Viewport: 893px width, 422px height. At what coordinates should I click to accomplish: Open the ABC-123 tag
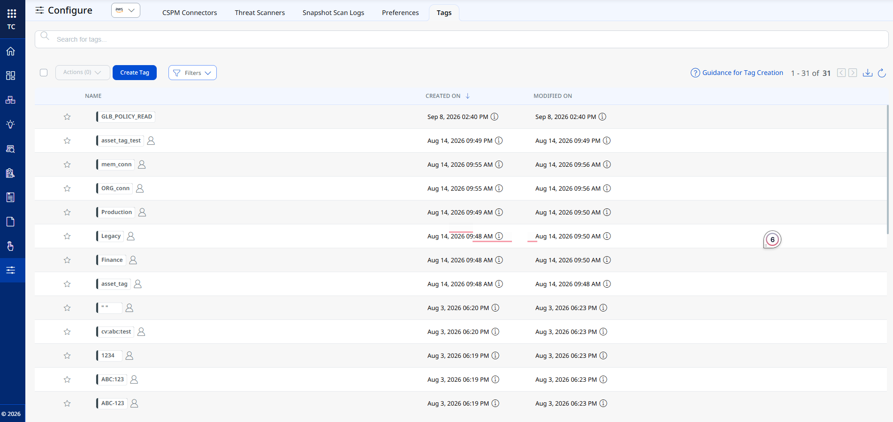pyautogui.click(x=112, y=403)
